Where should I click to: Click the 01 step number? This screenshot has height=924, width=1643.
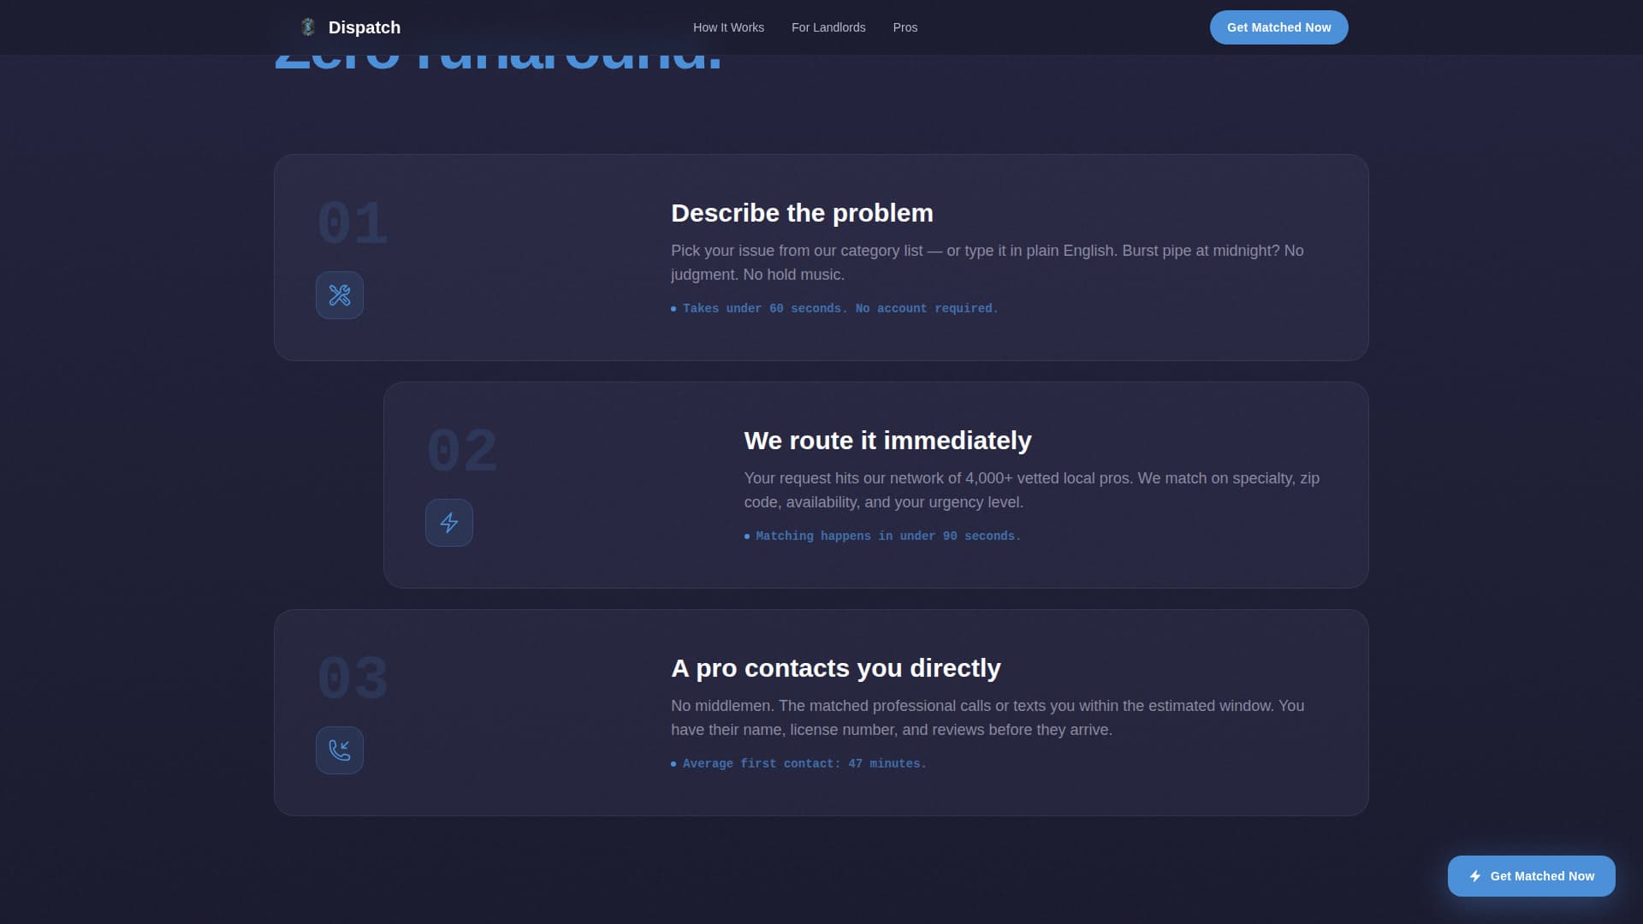353,223
